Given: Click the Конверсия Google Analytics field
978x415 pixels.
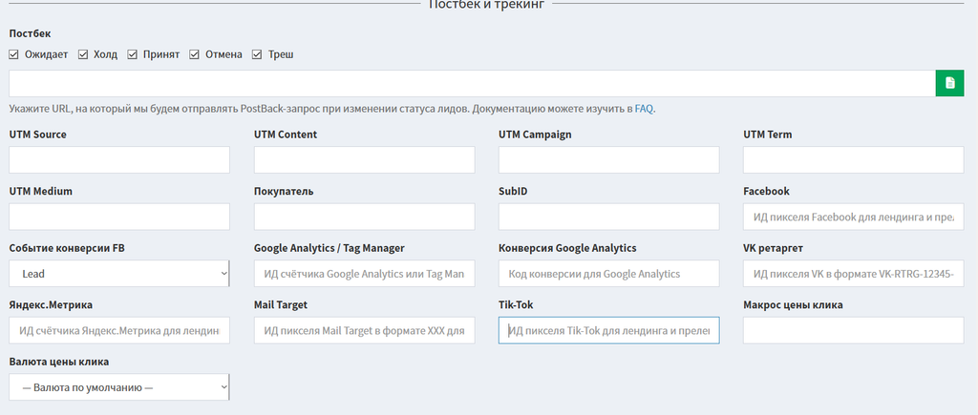Looking at the screenshot, I should (608, 274).
